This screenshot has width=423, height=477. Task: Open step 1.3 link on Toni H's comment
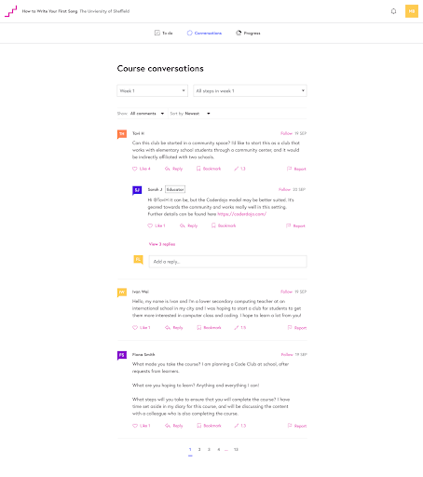point(239,169)
